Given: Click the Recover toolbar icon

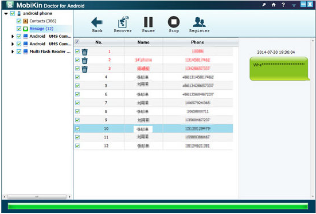Looking at the screenshot, I should (123, 22).
